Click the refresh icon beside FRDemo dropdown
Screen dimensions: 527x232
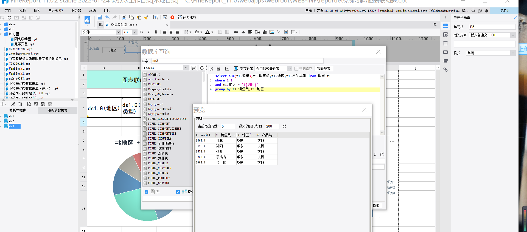pyautogui.click(x=202, y=68)
